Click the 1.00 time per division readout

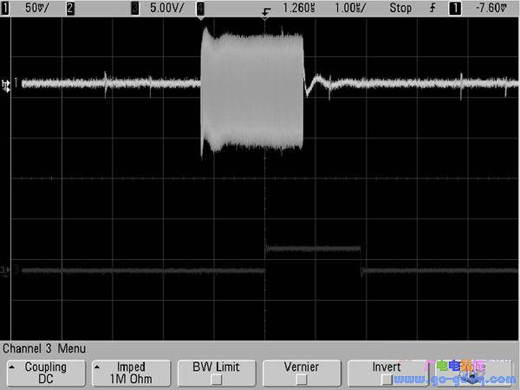coord(350,8)
